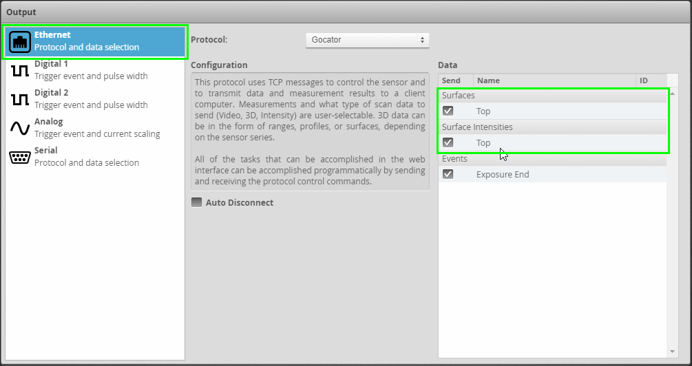
Task: Click the Analog sine wave icon
Action: point(20,128)
